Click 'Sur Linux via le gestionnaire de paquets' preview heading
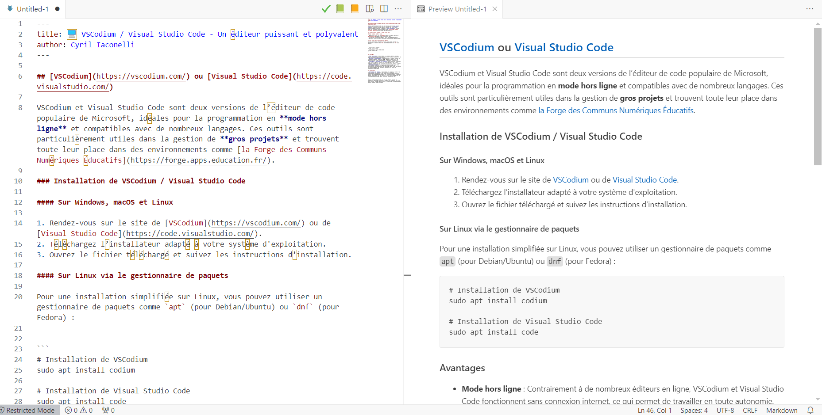 (x=509, y=229)
